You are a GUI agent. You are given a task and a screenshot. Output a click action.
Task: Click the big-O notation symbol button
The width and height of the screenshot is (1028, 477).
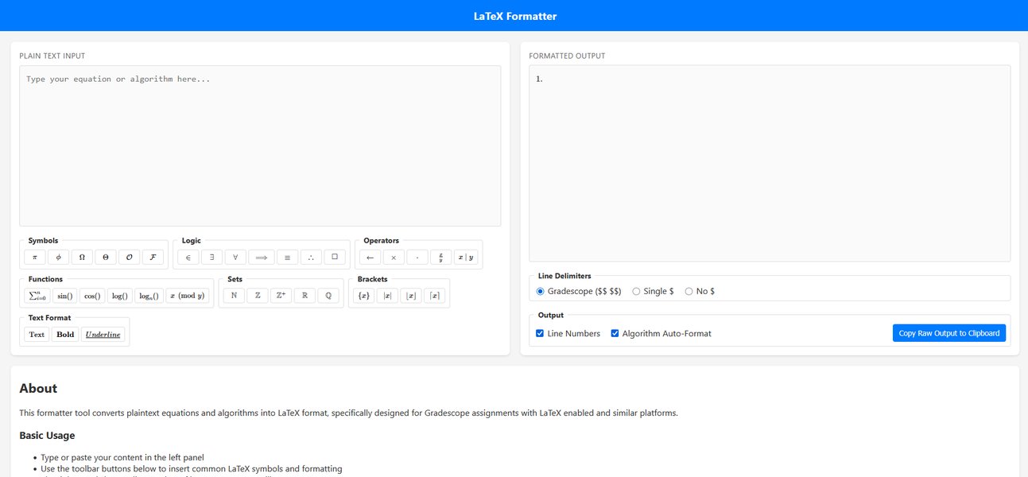coord(129,258)
